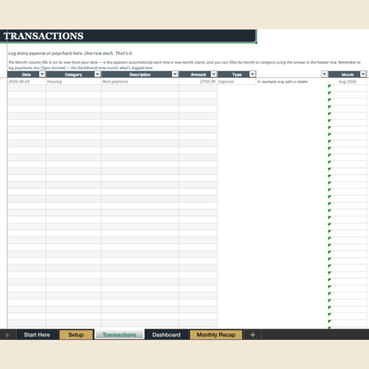
Task: Switch to the Start Here sheet tab
Action: (x=37, y=334)
